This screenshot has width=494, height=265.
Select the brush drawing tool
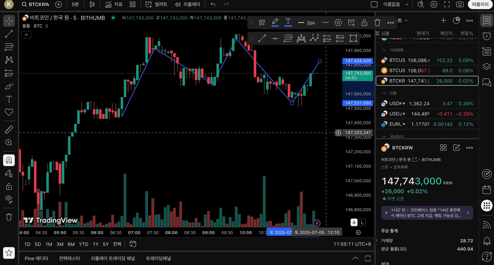click(x=9, y=86)
